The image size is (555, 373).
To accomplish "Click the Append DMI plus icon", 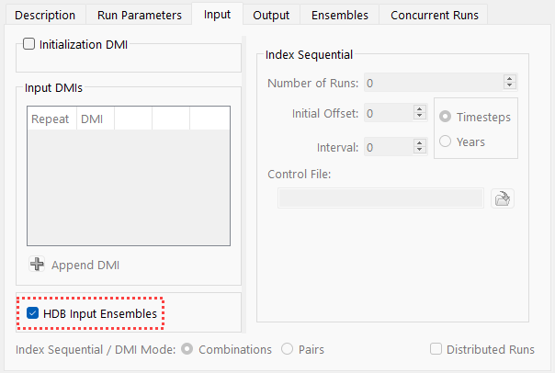I will (38, 265).
